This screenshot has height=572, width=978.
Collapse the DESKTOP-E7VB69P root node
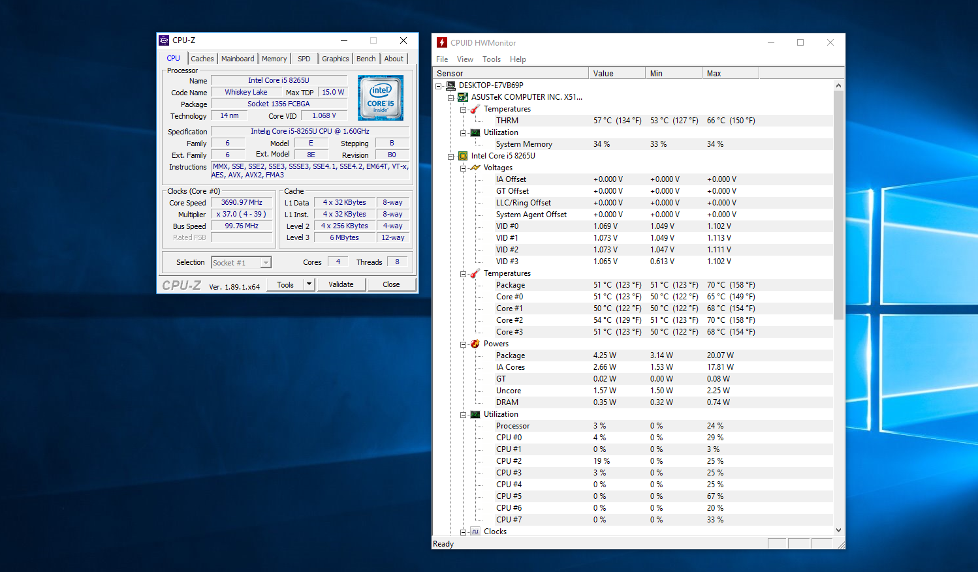click(439, 86)
